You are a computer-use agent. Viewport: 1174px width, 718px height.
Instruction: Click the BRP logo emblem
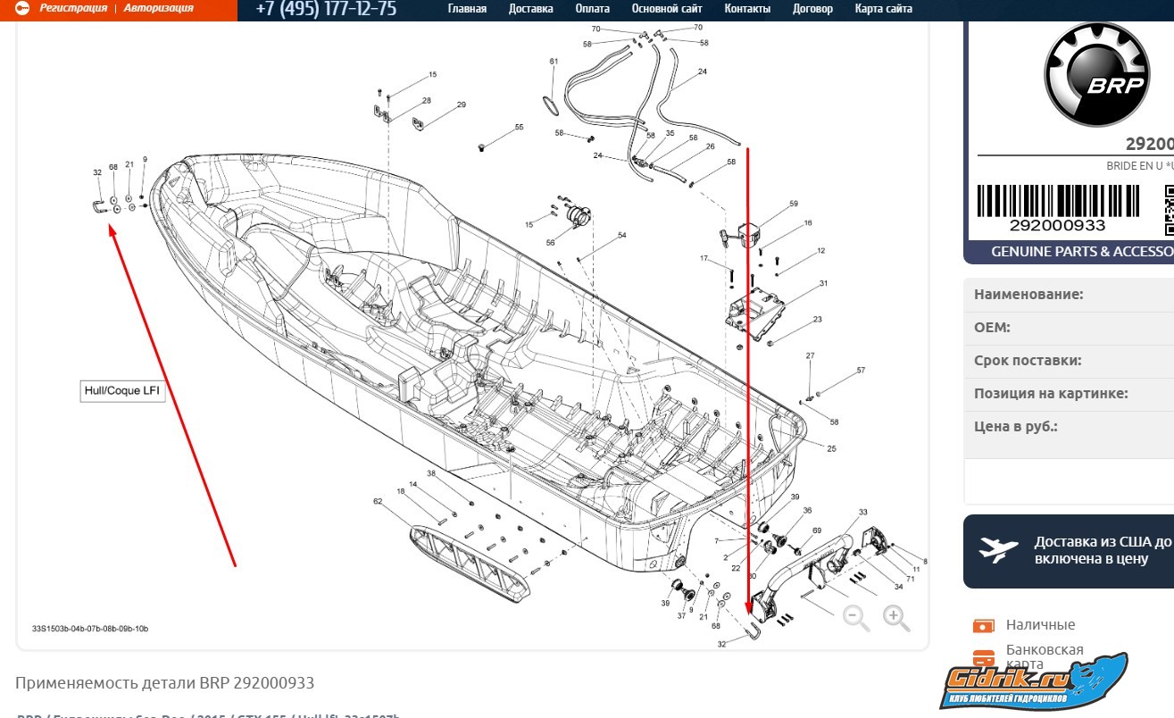[x=1096, y=75]
